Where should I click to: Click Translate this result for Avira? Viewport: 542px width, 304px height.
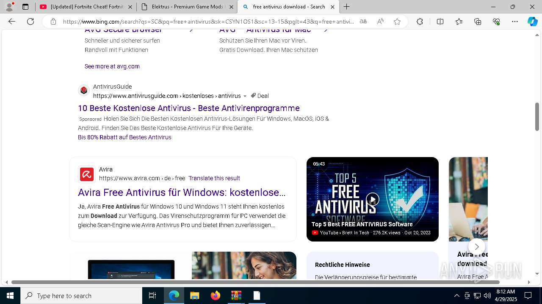point(214,178)
